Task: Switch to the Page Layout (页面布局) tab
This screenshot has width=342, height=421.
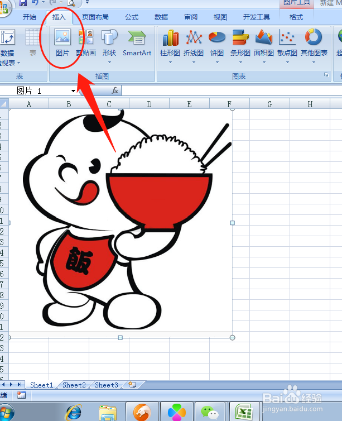Action: click(95, 17)
